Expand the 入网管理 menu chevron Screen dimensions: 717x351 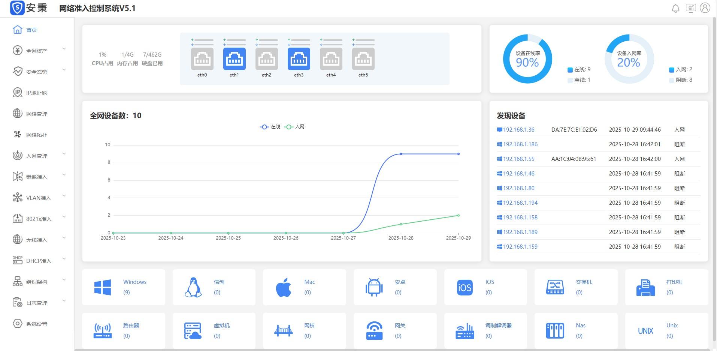(64, 154)
